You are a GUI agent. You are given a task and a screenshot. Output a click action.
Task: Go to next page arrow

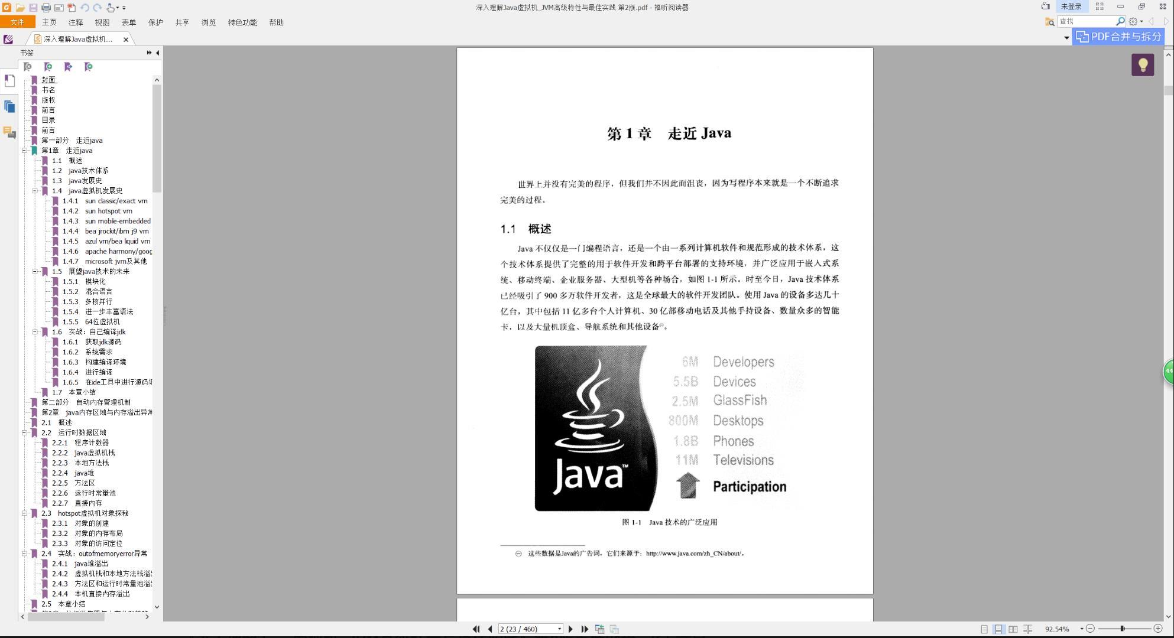[571, 629]
